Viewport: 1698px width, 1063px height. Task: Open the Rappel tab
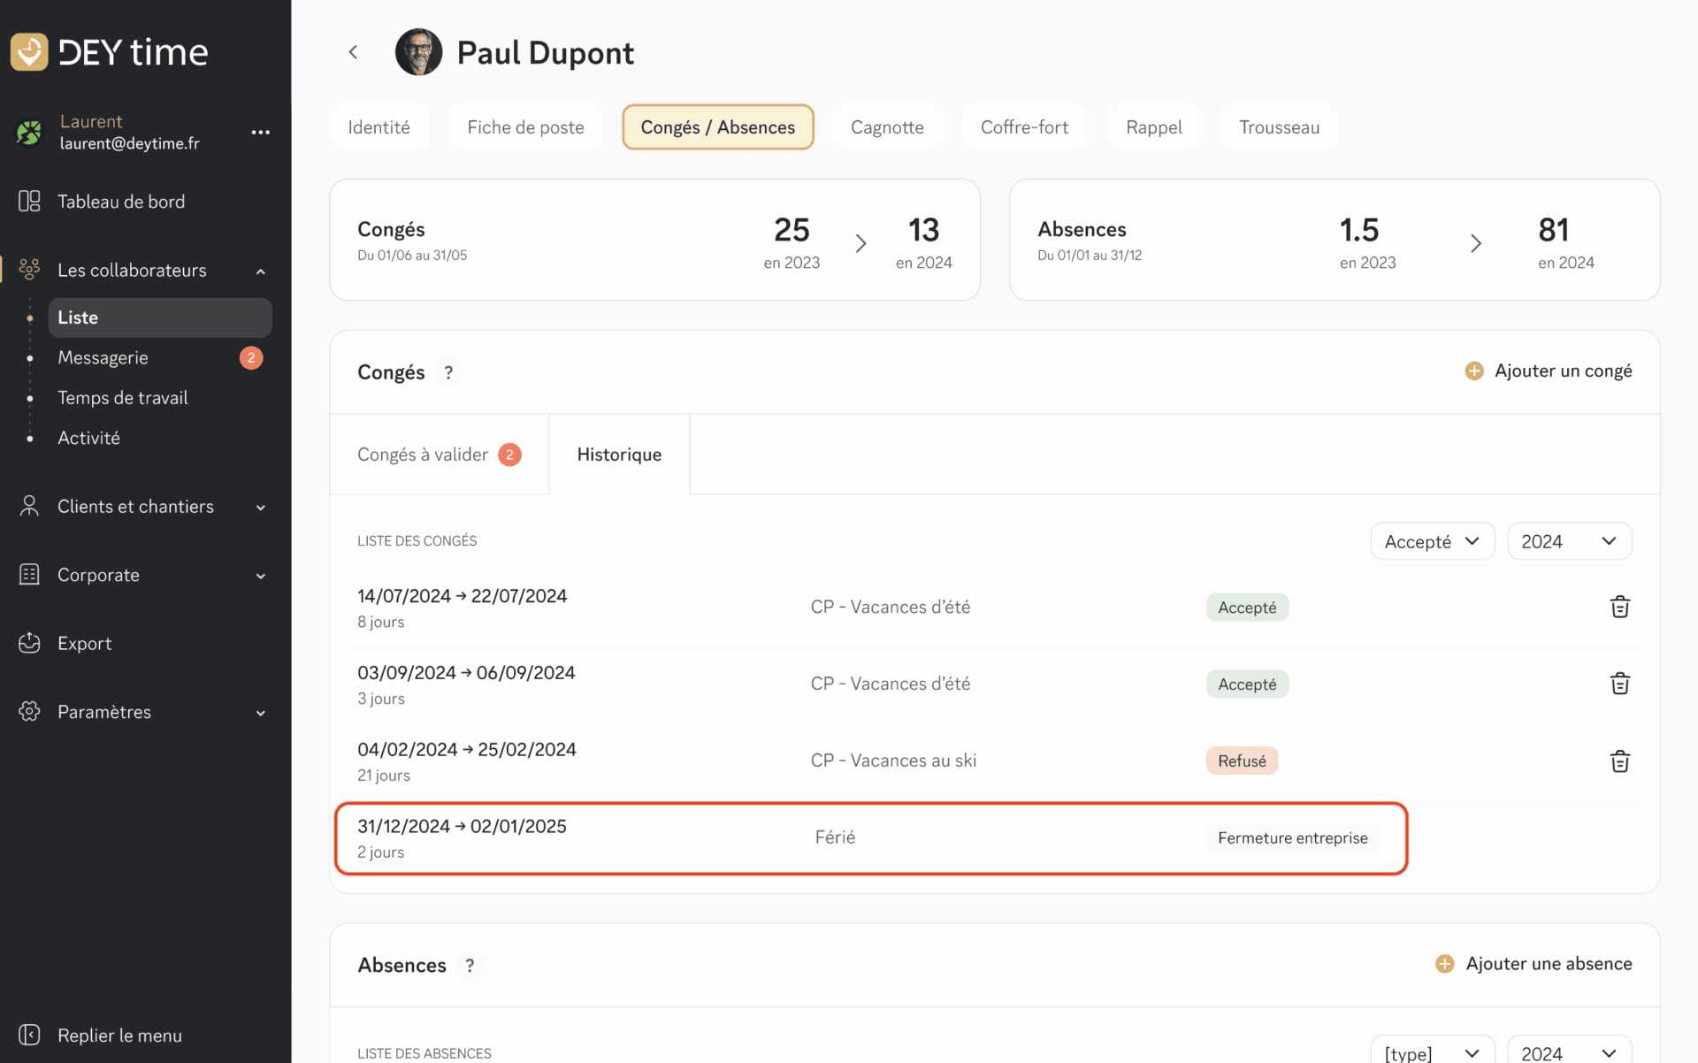(1153, 127)
